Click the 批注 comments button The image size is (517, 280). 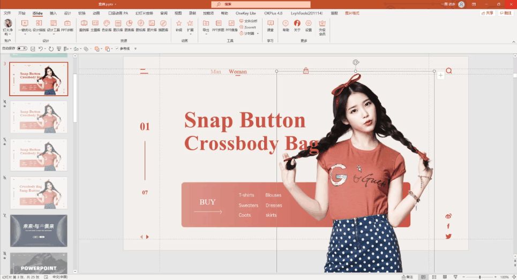point(506,13)
